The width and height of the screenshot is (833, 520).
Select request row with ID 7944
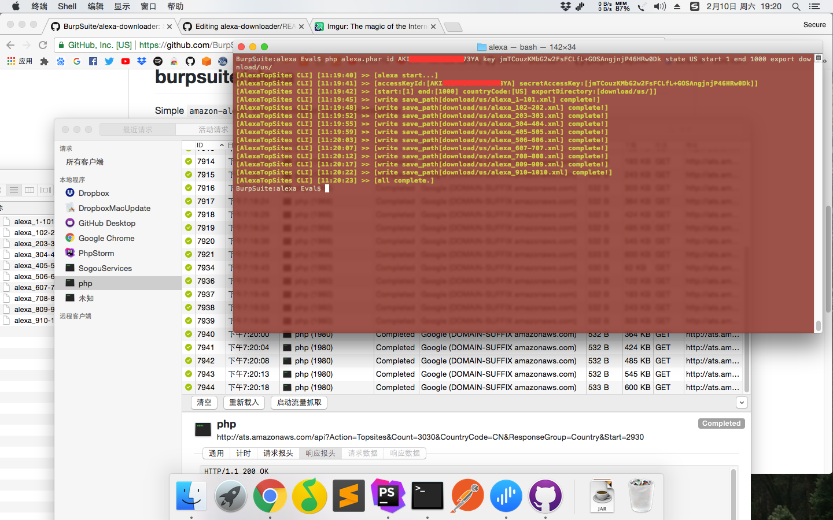click(463, 387)
